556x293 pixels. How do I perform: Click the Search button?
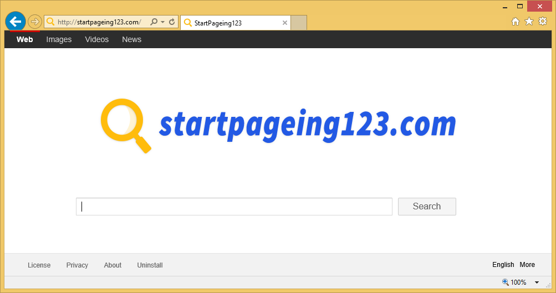(x=427, y=207)
